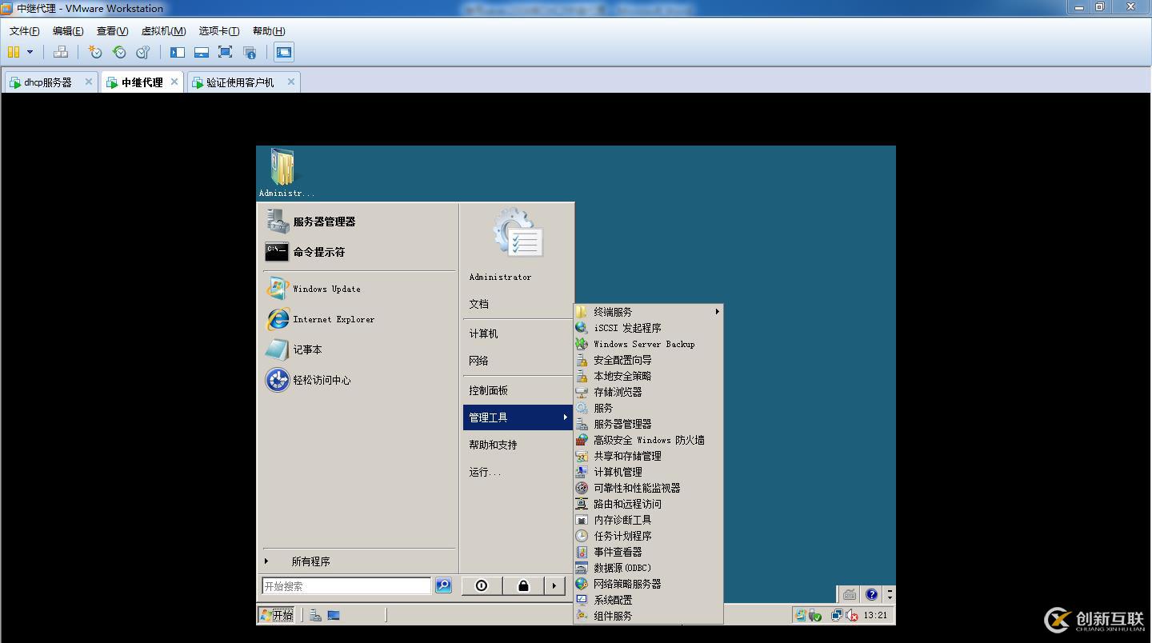Open the 选项卡(T) menu
The width and height of the screenshot is (1152, 643).
click(219, 31)
